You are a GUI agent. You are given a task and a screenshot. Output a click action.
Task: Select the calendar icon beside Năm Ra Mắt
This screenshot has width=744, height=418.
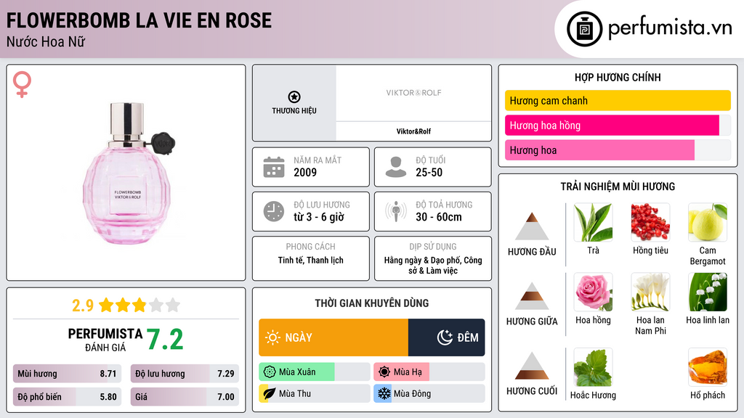pos(273,167)
